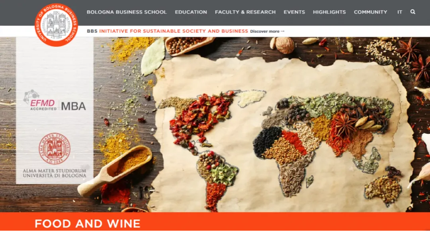Open the Education menu
This screenshot has width=430, height=231.
click(191, 12)
